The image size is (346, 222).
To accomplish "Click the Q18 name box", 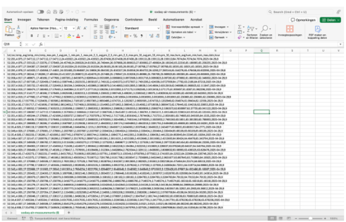I will 11,44.
